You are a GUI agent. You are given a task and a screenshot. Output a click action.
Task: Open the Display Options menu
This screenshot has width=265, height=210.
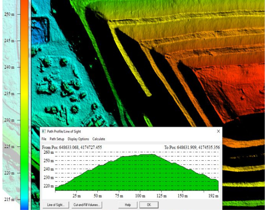[78, 139]
